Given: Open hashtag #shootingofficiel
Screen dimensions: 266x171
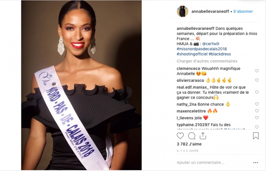Looking at the screenshot, I should 192,54.
